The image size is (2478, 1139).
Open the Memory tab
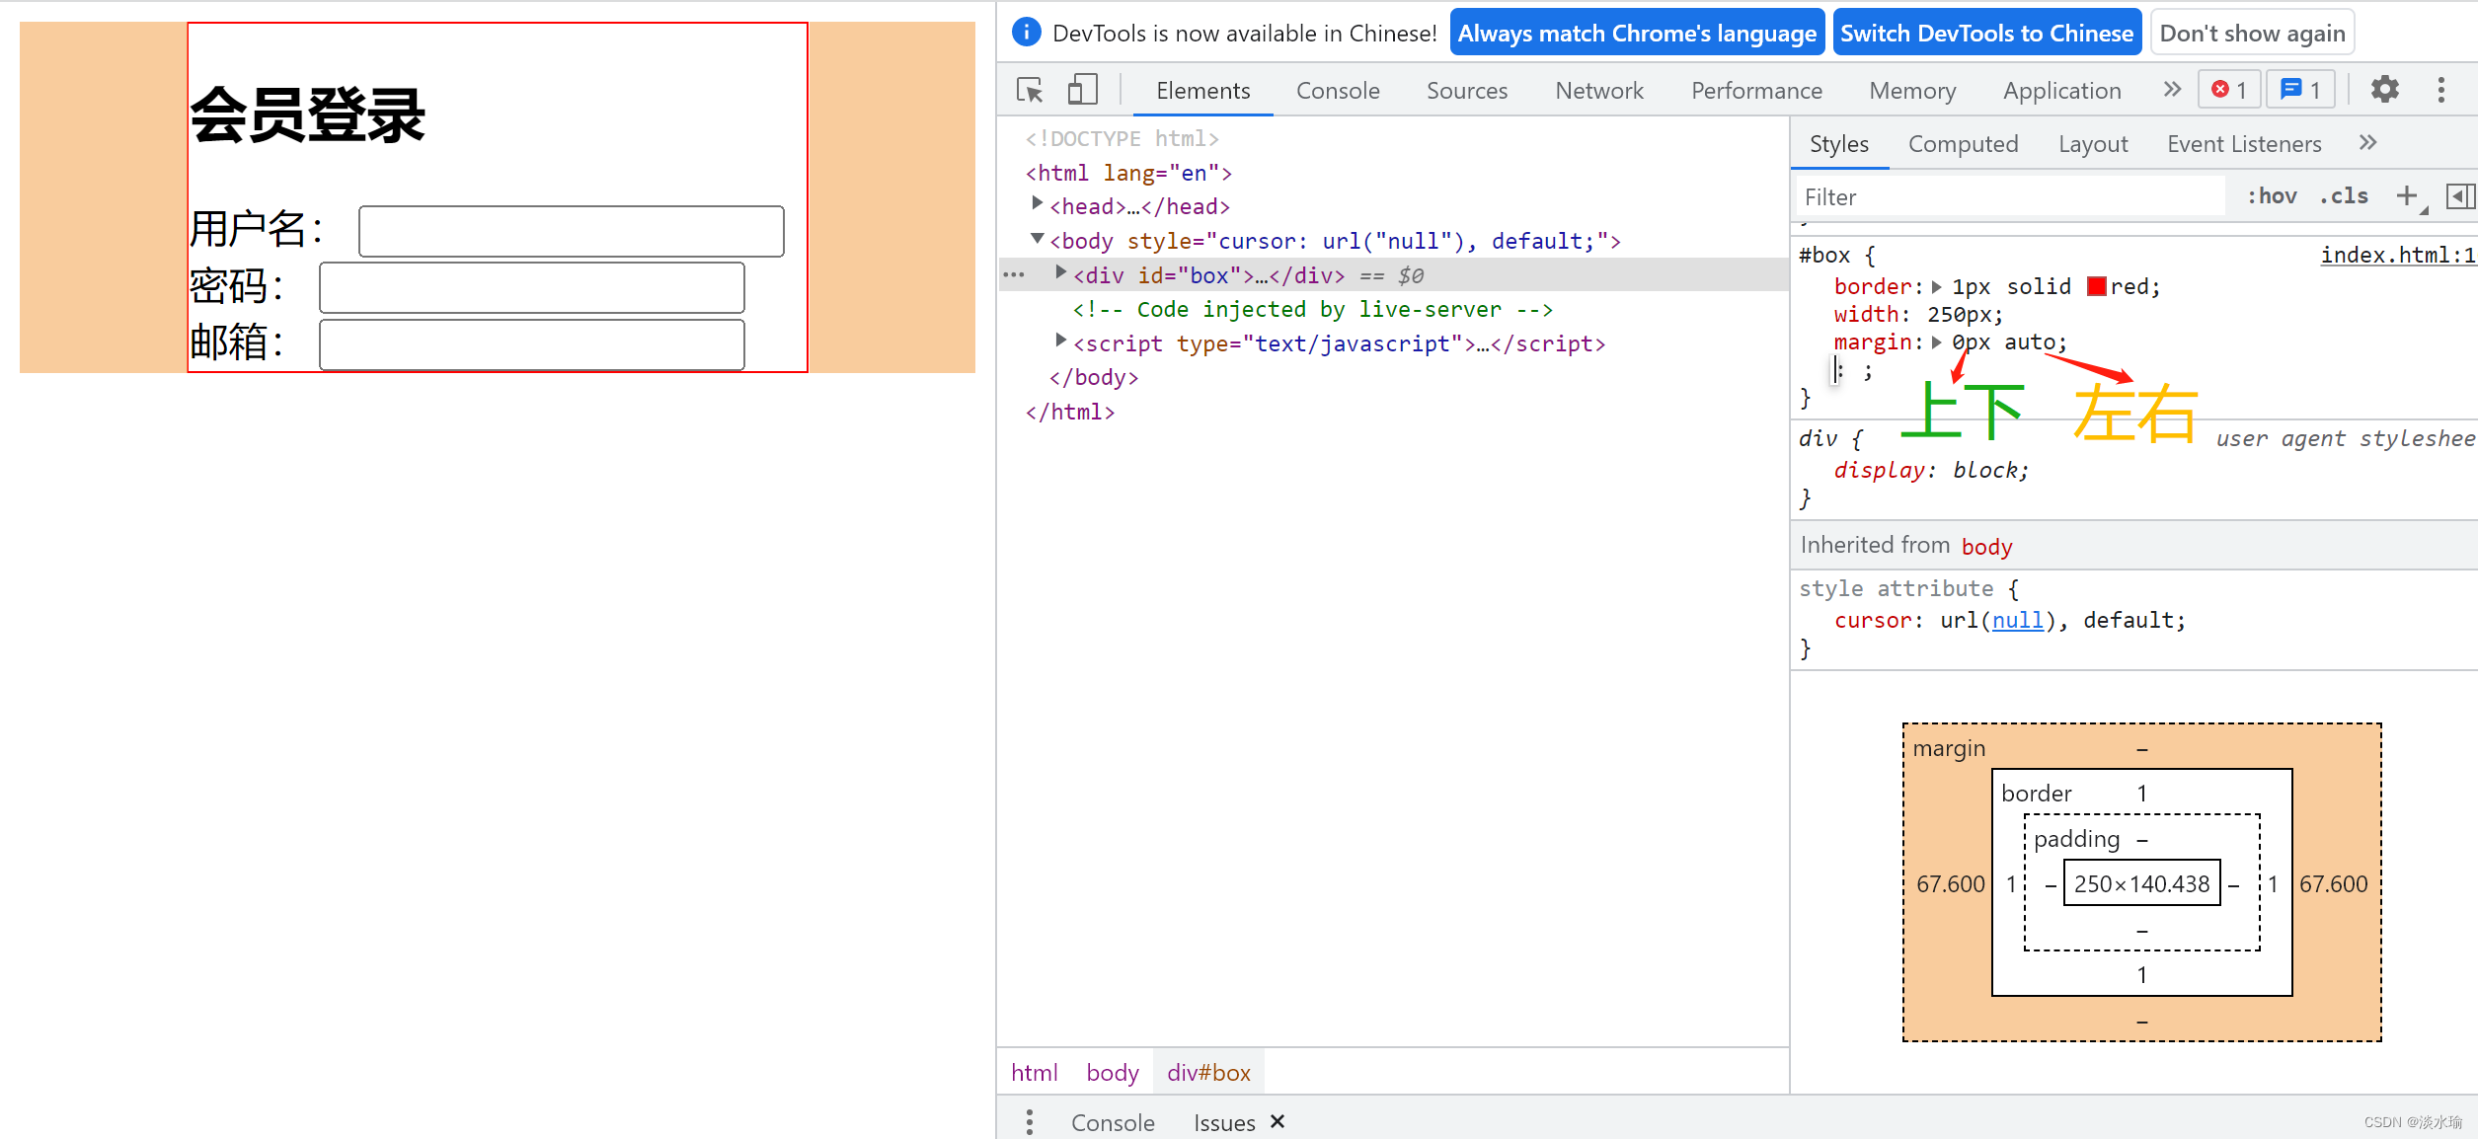click(x=1912, y=91)
